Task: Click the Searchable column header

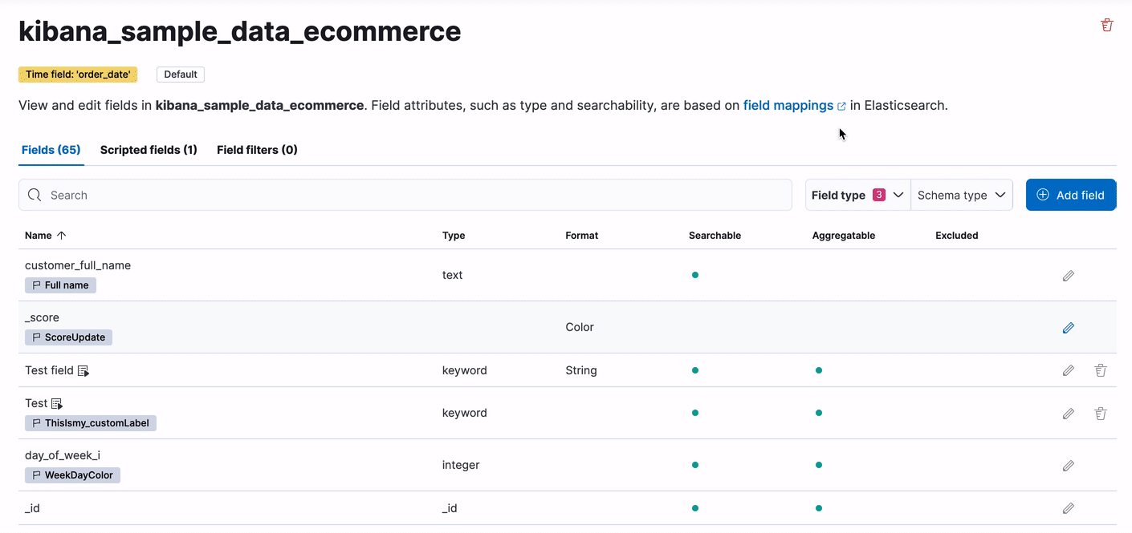Action: [715, 236]
